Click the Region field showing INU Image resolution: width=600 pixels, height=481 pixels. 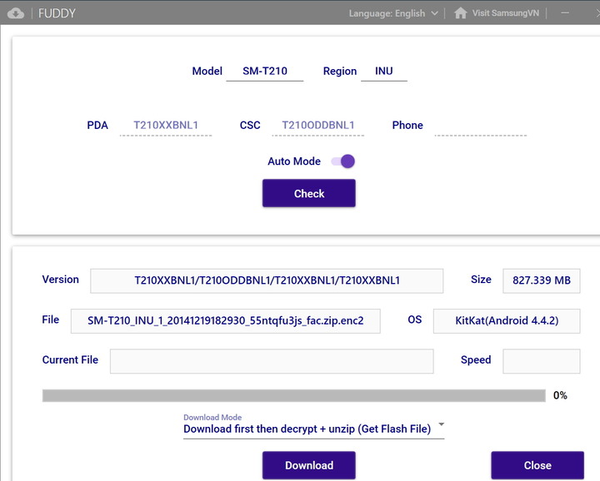384,72
